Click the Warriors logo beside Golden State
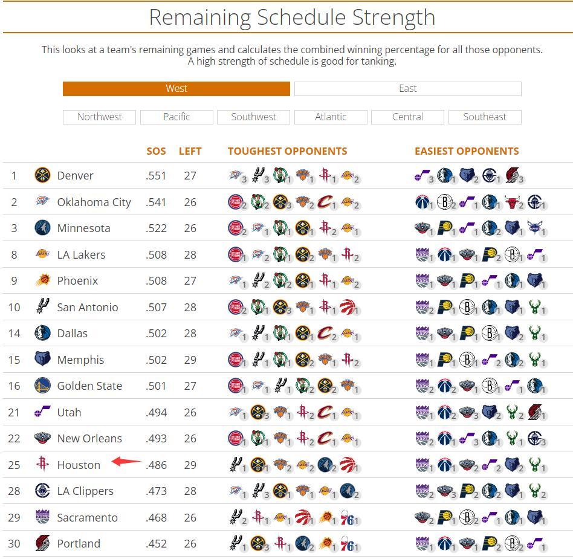The width and height of the screenshot is (573, 559). coord(42,386)
